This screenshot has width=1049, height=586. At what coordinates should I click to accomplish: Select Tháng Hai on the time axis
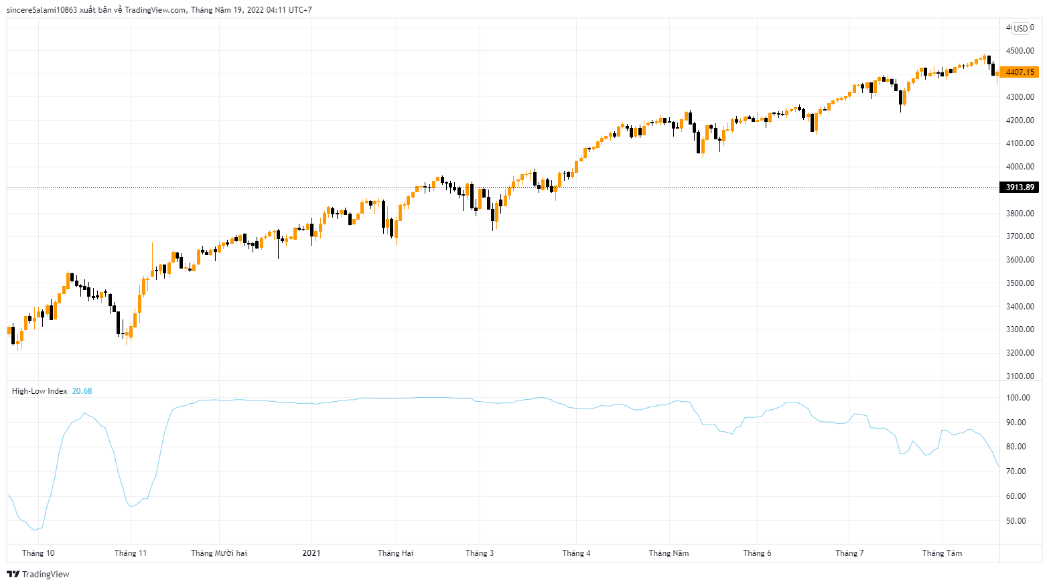coord(395,553)
